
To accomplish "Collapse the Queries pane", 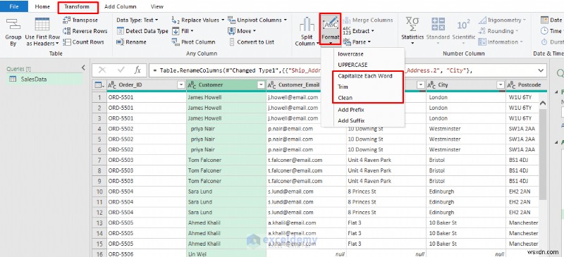I will pyautogui.click(x=83, y=68).
